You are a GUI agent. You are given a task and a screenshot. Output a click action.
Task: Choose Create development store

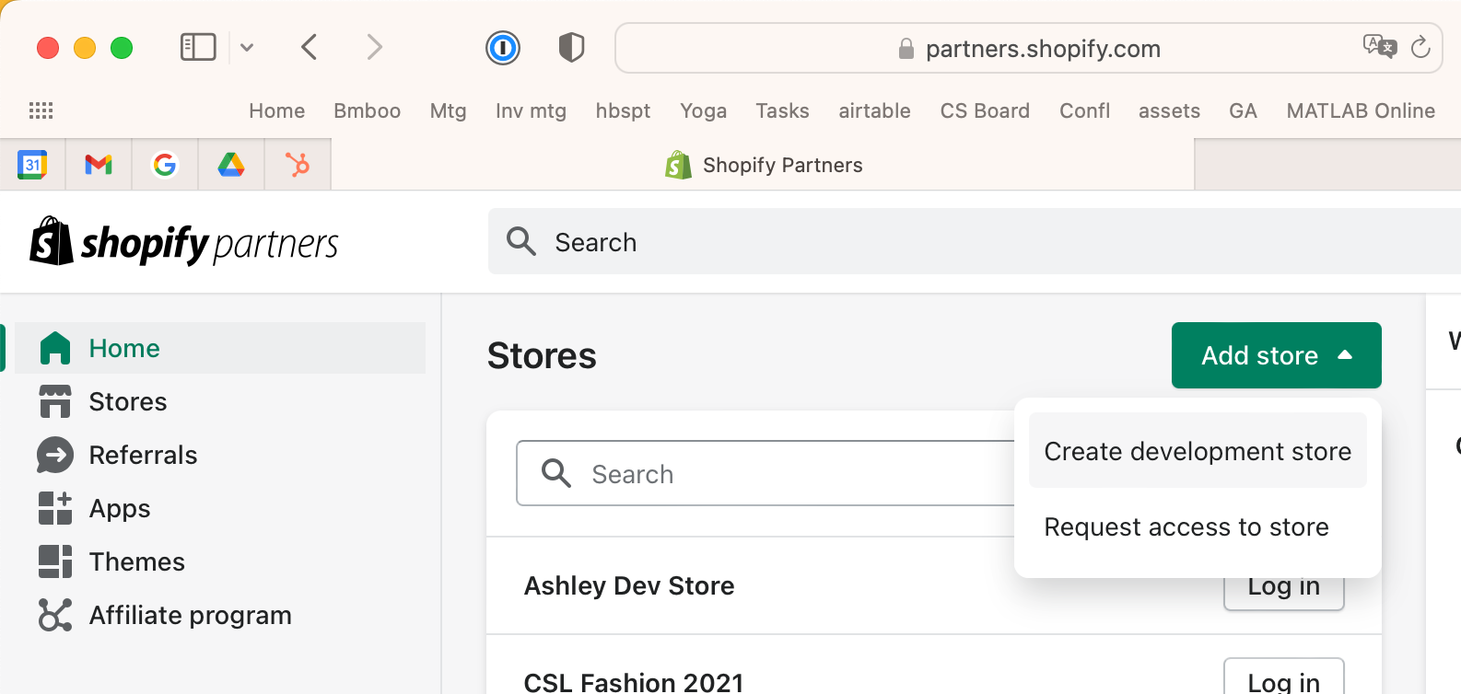pos(1198,451)
